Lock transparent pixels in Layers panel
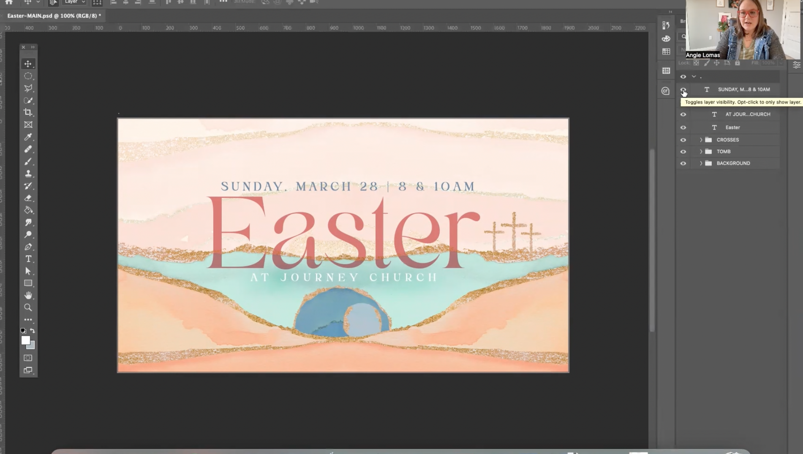803x454 pixels. (696, 63)
